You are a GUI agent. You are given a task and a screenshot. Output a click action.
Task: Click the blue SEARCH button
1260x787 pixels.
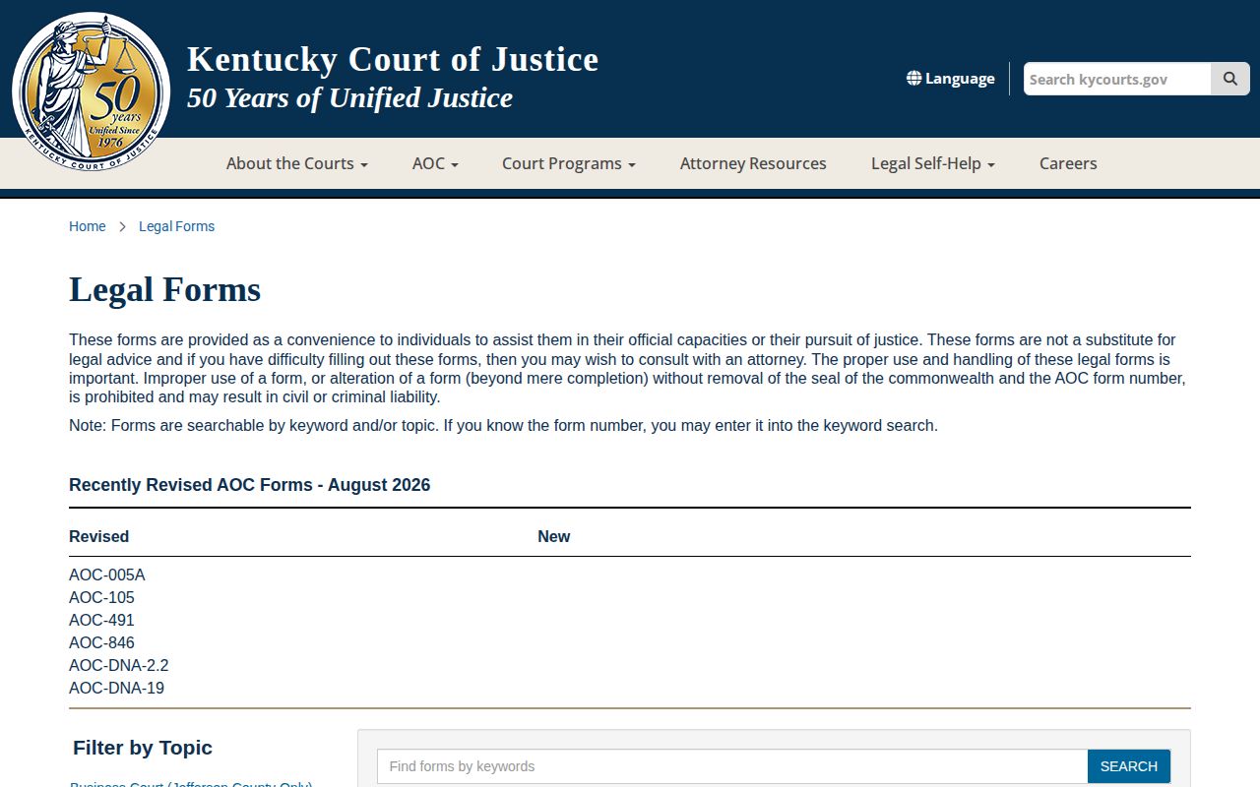1129,766
